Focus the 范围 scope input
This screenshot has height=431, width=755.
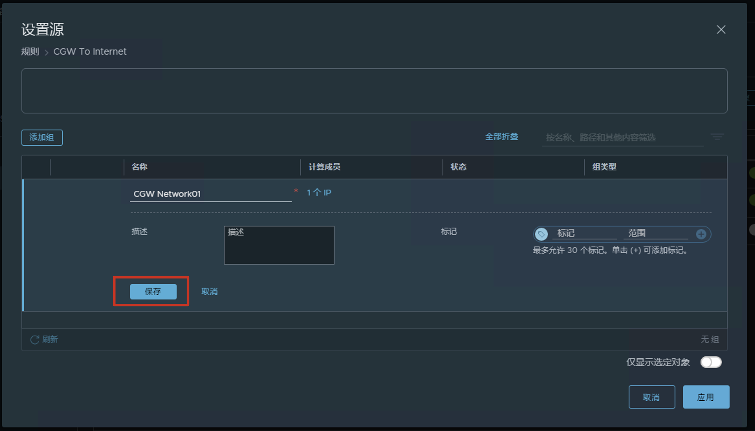(x=656, y=233)
